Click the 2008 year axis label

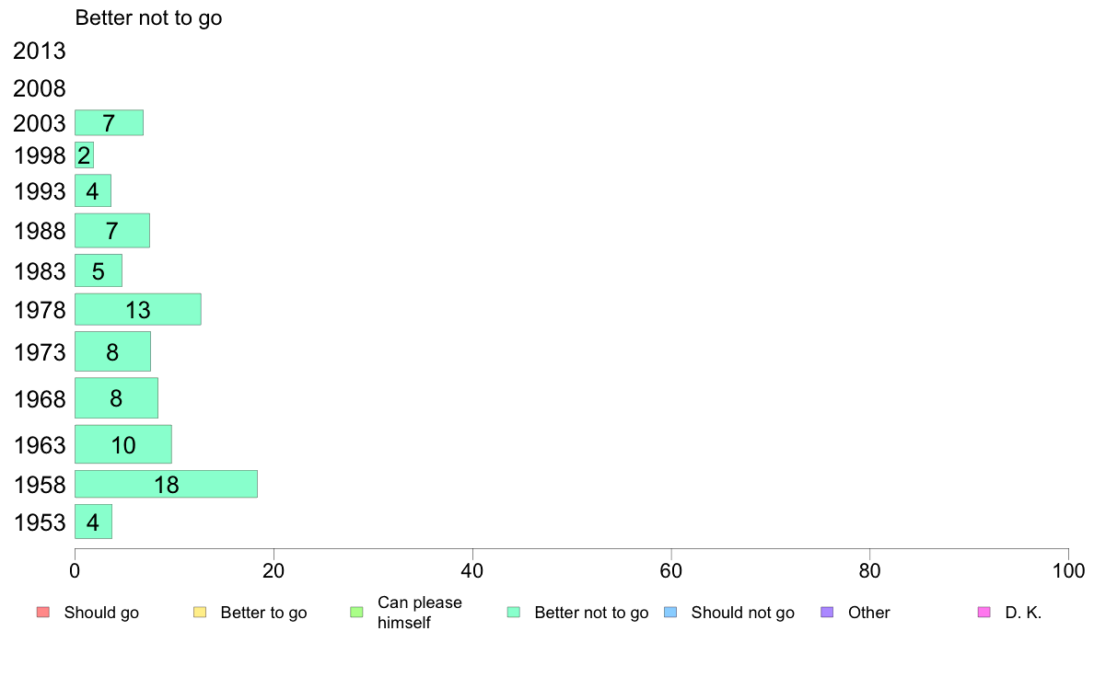tap(39, 88)
